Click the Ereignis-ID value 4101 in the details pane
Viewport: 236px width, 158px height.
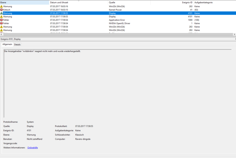29,130
